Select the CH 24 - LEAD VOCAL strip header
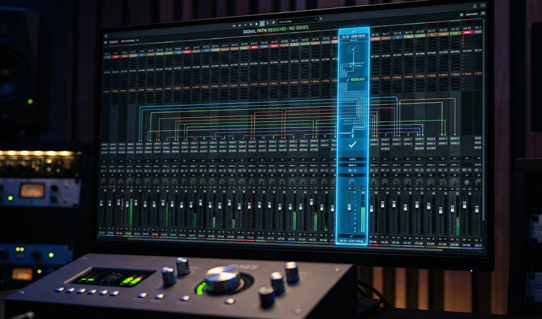This screenshot has width=542, height=319. click(x=353, y=35)
